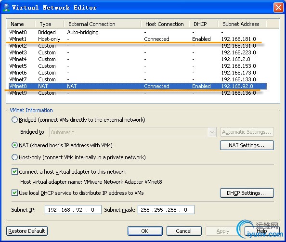The height and width of the screenshot is (242, 286).
Task: Click subnet address 192.168.136.0
Action: click(x=239, y=93)
